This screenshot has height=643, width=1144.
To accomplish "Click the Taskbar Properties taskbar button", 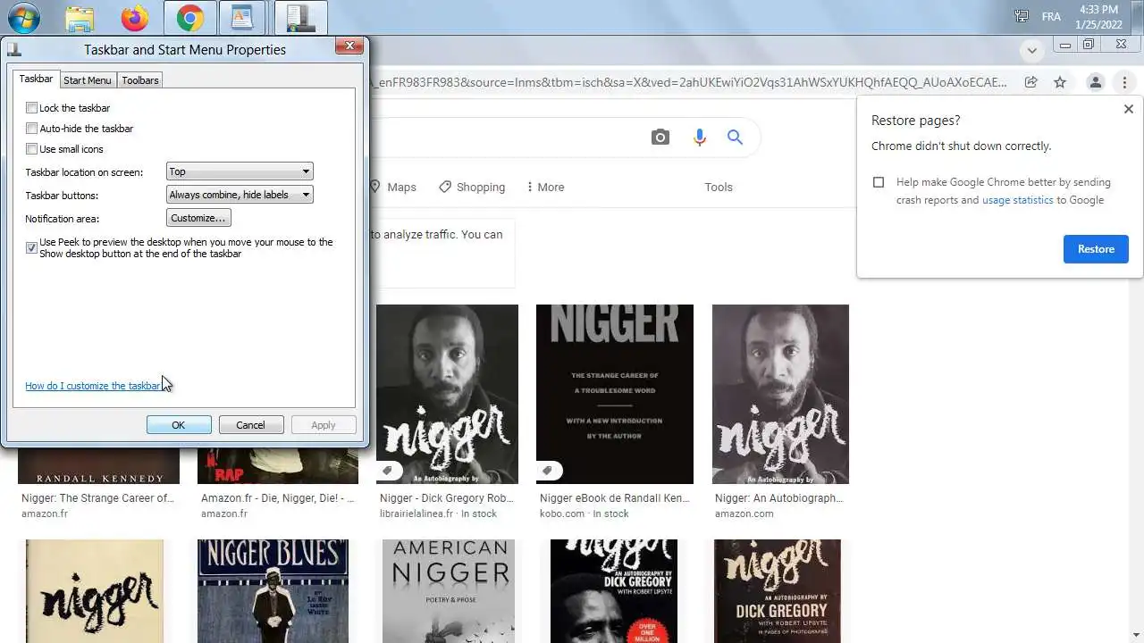I will [x=300, y=18].
